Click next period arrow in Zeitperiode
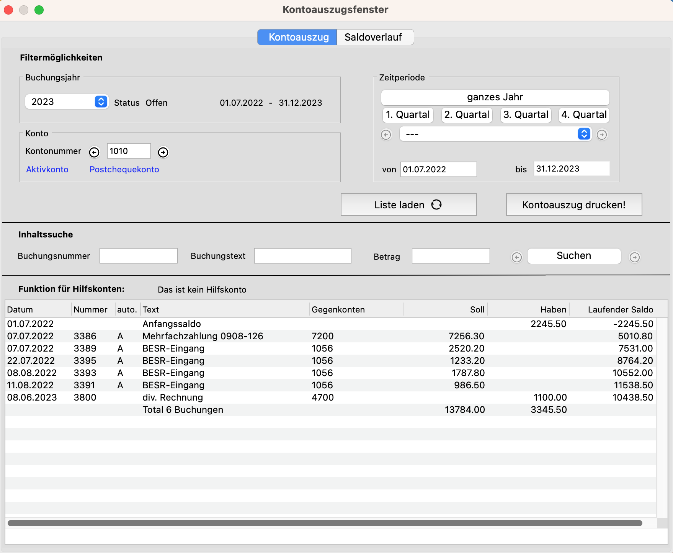The image size is (673, 553). point(602,135)
